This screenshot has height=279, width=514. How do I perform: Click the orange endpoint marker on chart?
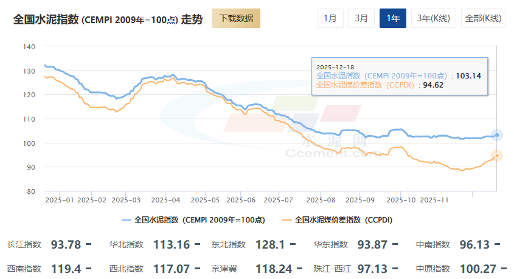(x=497, y=155)
